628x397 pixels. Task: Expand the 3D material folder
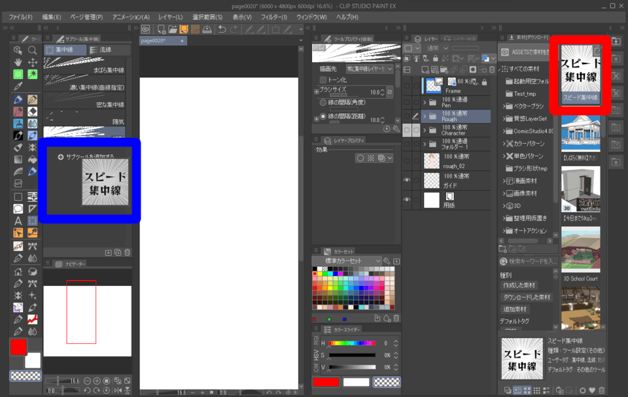point(504,206)
